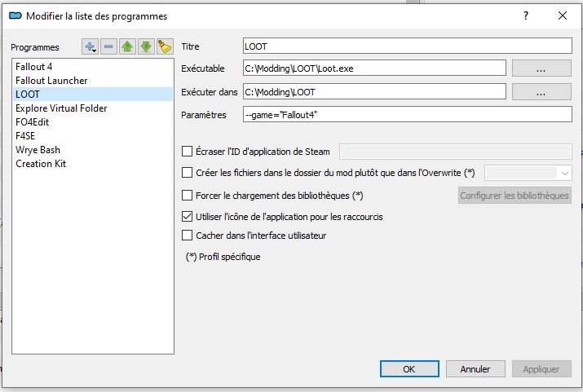Choose Creation Kit from the programs list
583x392 pixels.
[41, 164]
